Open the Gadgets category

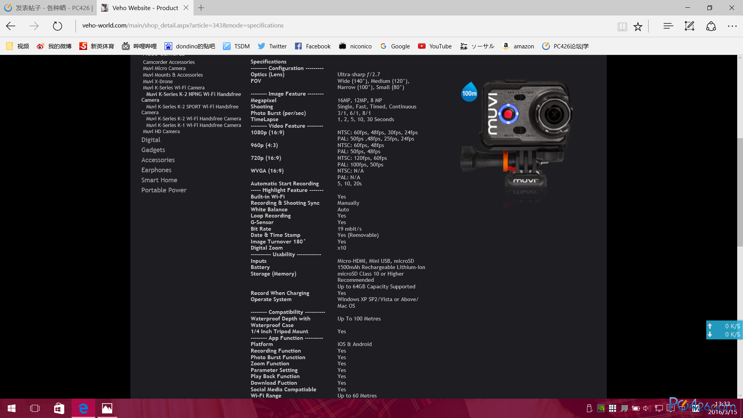tap(153, 150)
